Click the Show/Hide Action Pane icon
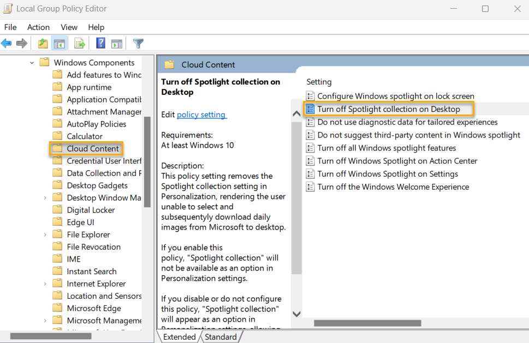The width and height of the screenshot is (529, 343). tap(117, 43)
